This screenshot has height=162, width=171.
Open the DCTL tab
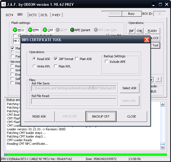click(x=44, y=15)
